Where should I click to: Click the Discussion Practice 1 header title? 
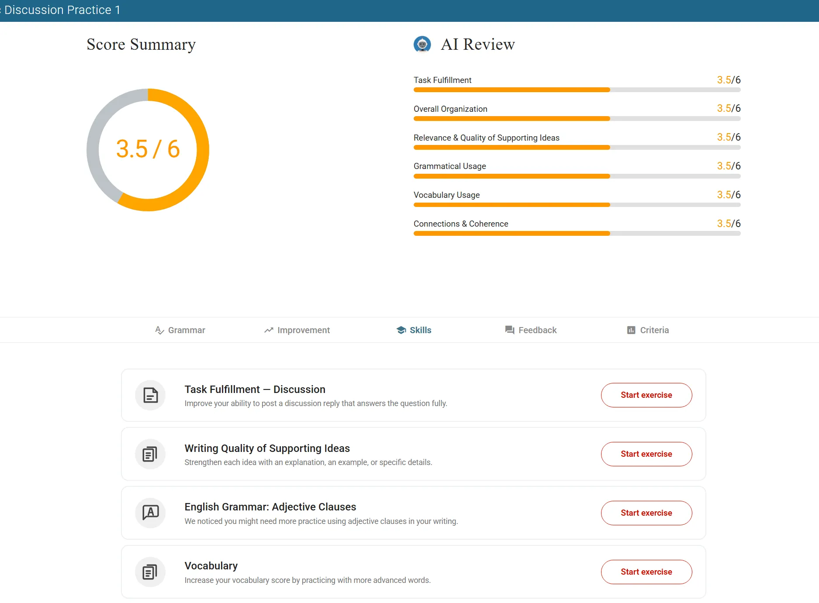tap(60, 10)
